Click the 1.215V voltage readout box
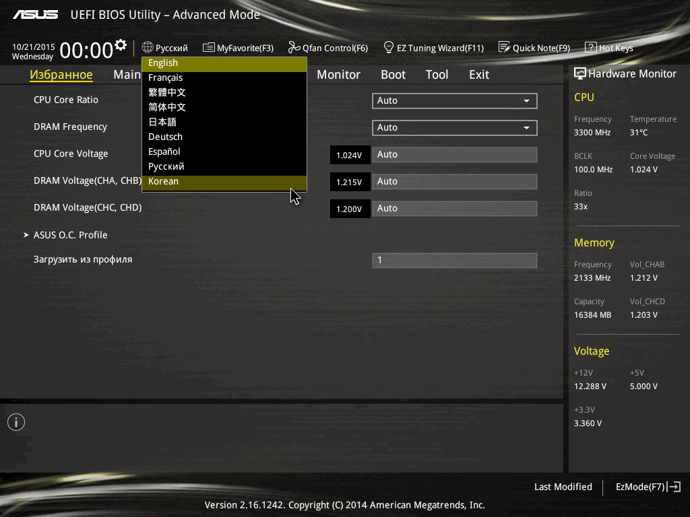 point(350,182)
